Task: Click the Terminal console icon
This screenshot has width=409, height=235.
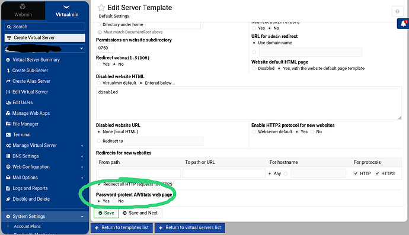Action: 8,135
